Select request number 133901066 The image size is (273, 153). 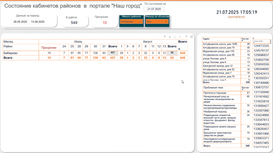(x=261, y=134)
